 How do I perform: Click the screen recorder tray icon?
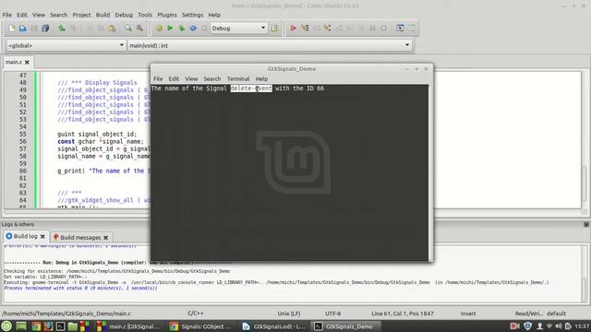[514, 326]
